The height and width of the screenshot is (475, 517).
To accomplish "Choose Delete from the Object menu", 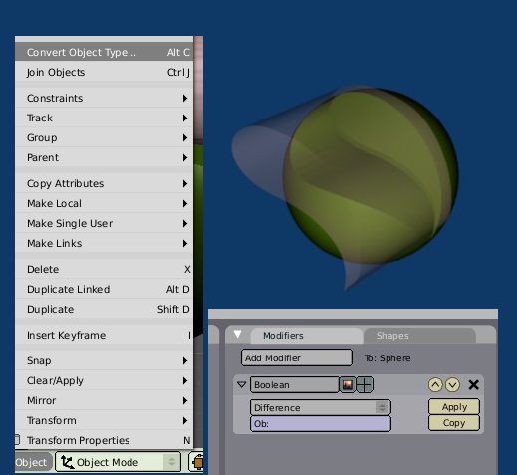I will pos(105,269).
